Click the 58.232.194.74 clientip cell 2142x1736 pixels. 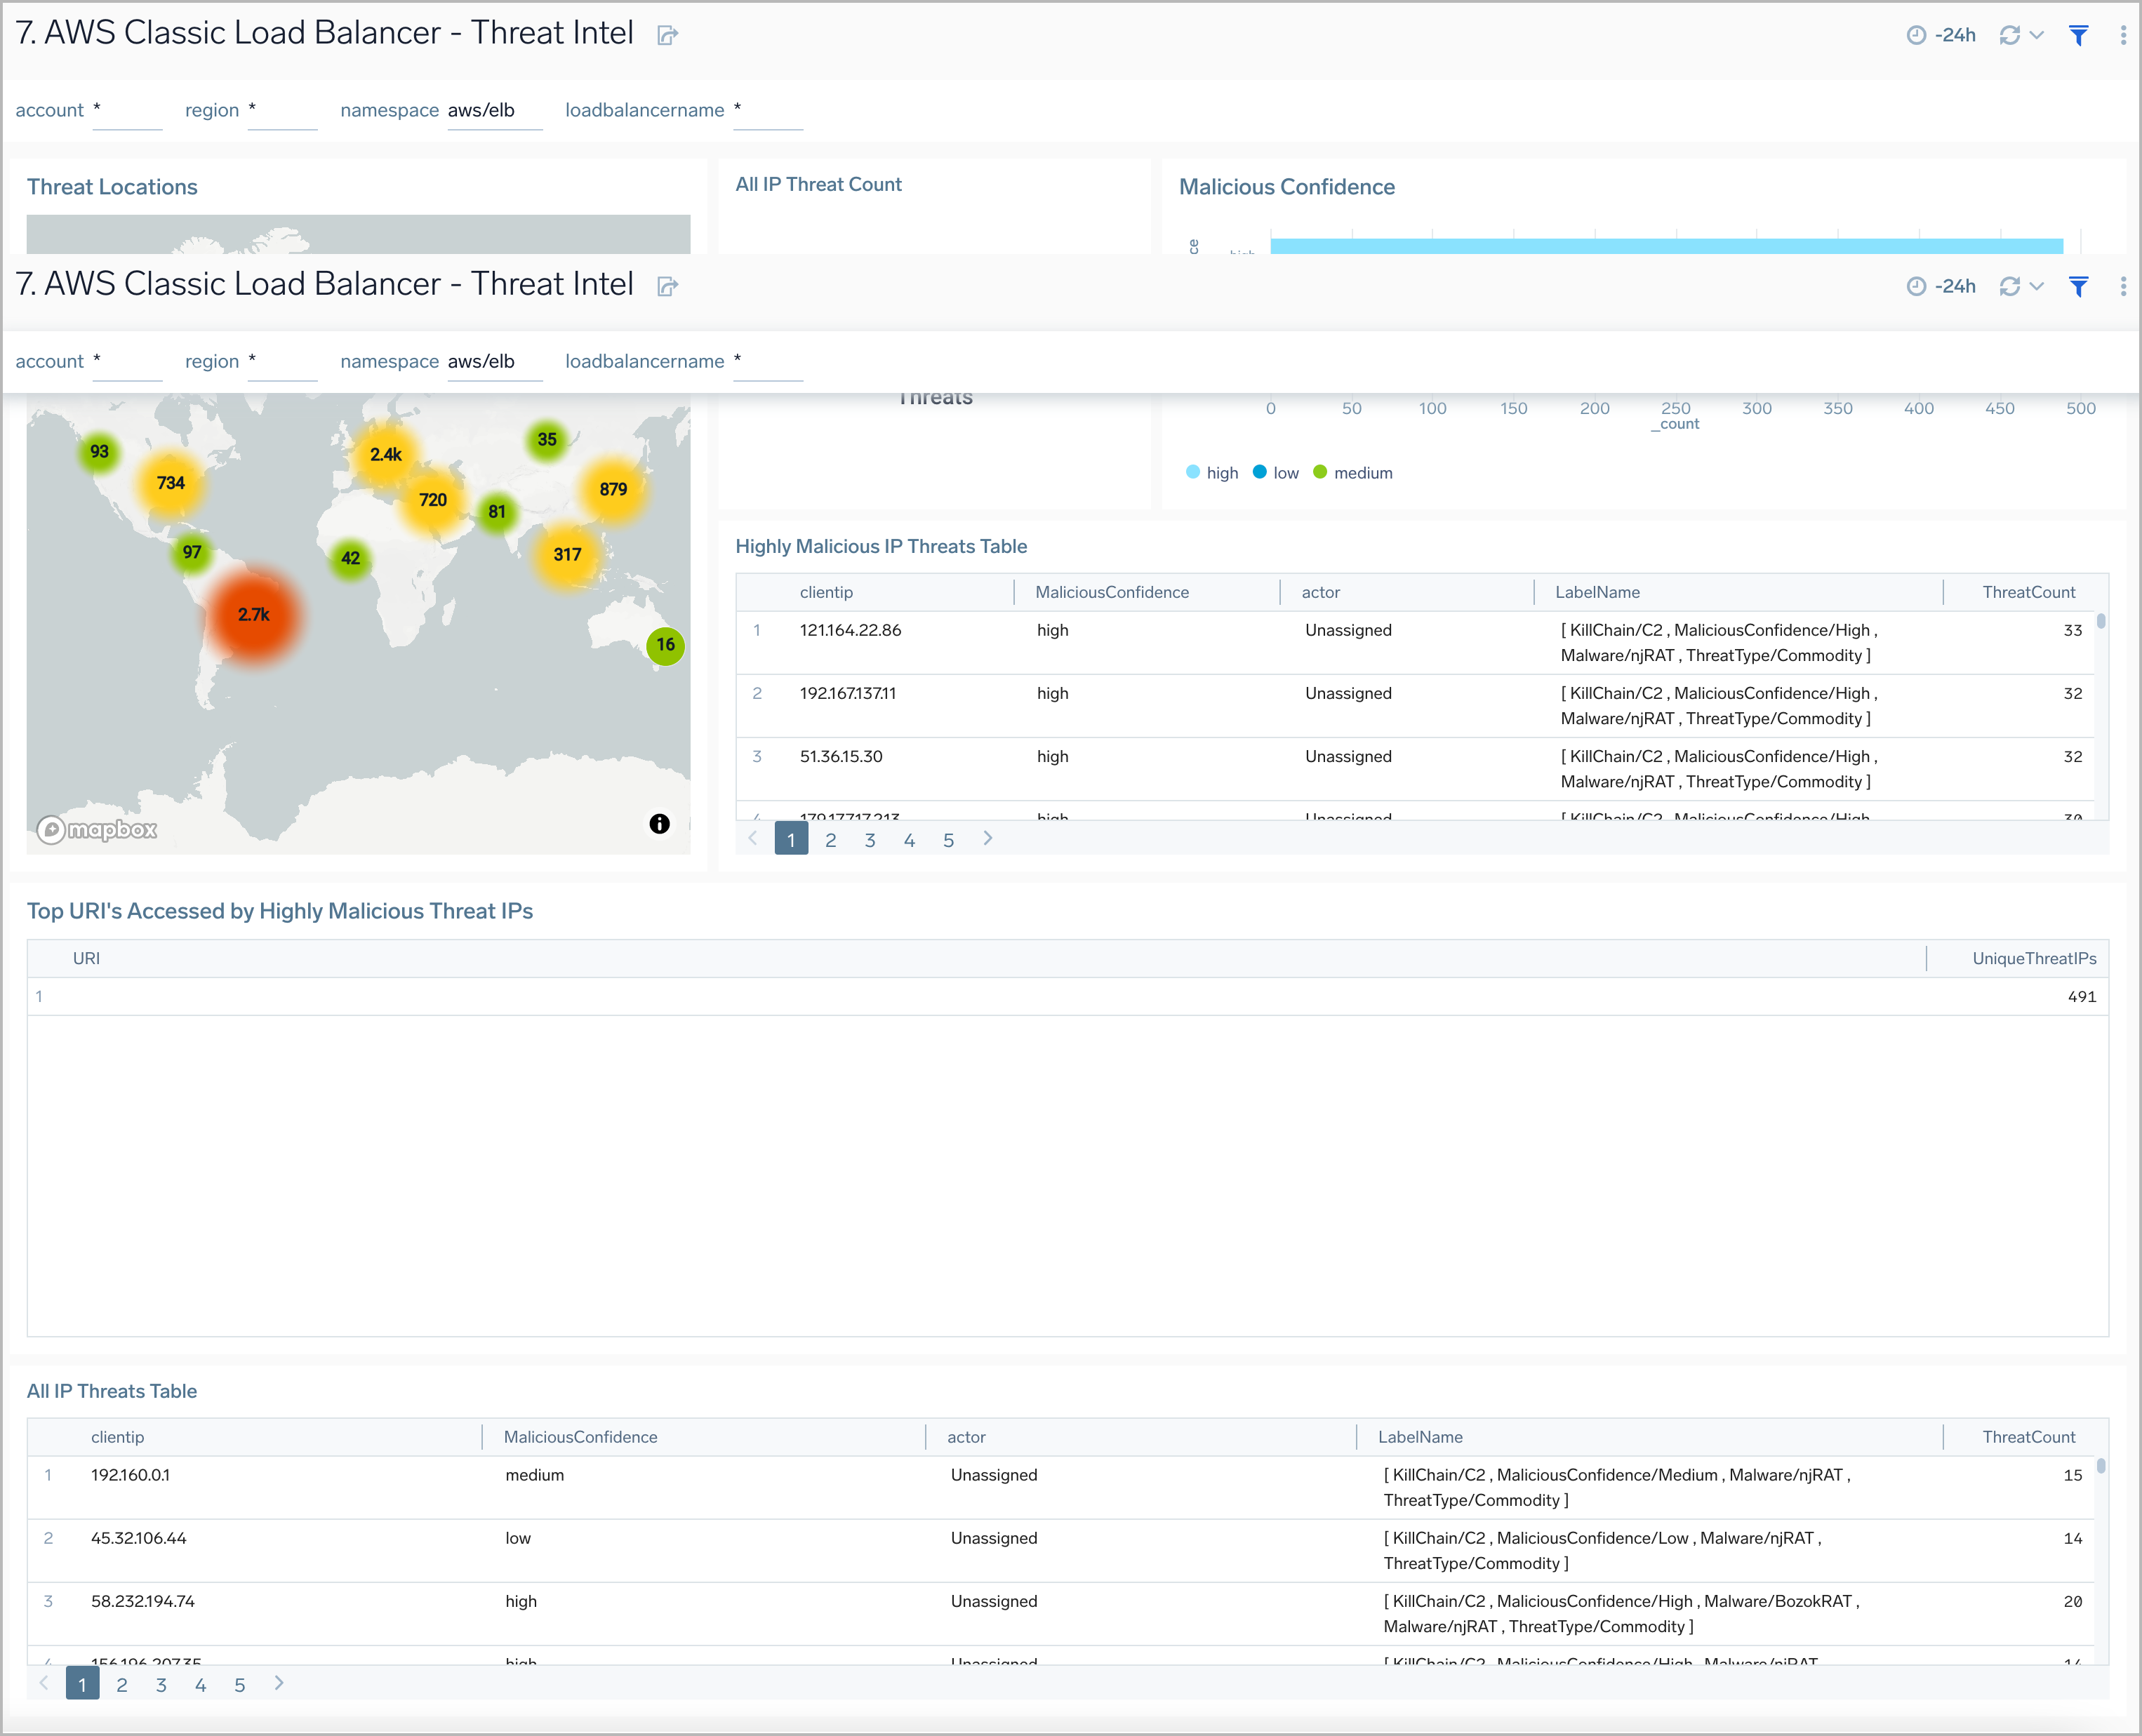pos(143,1601)
